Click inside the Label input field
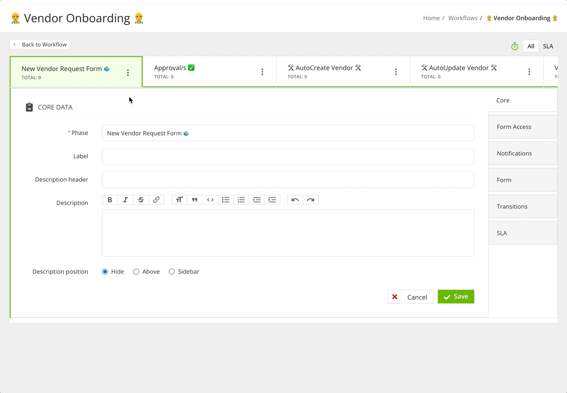The height and width of the screenshot is (393, 567). [288, 156]
